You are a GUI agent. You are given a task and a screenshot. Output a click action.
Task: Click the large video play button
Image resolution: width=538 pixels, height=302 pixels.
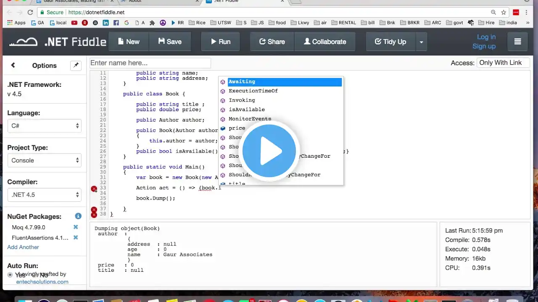[x=269, y=151]
